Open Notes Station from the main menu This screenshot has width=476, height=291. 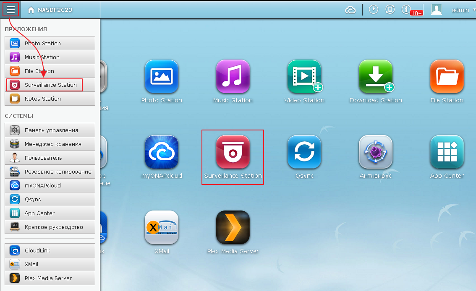click(50, 99)
